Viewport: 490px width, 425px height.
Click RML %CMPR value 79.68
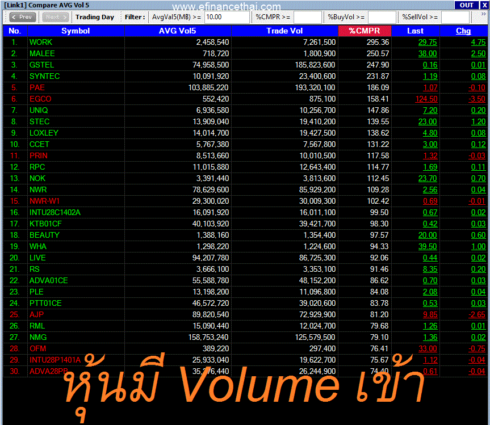(379, 326)
